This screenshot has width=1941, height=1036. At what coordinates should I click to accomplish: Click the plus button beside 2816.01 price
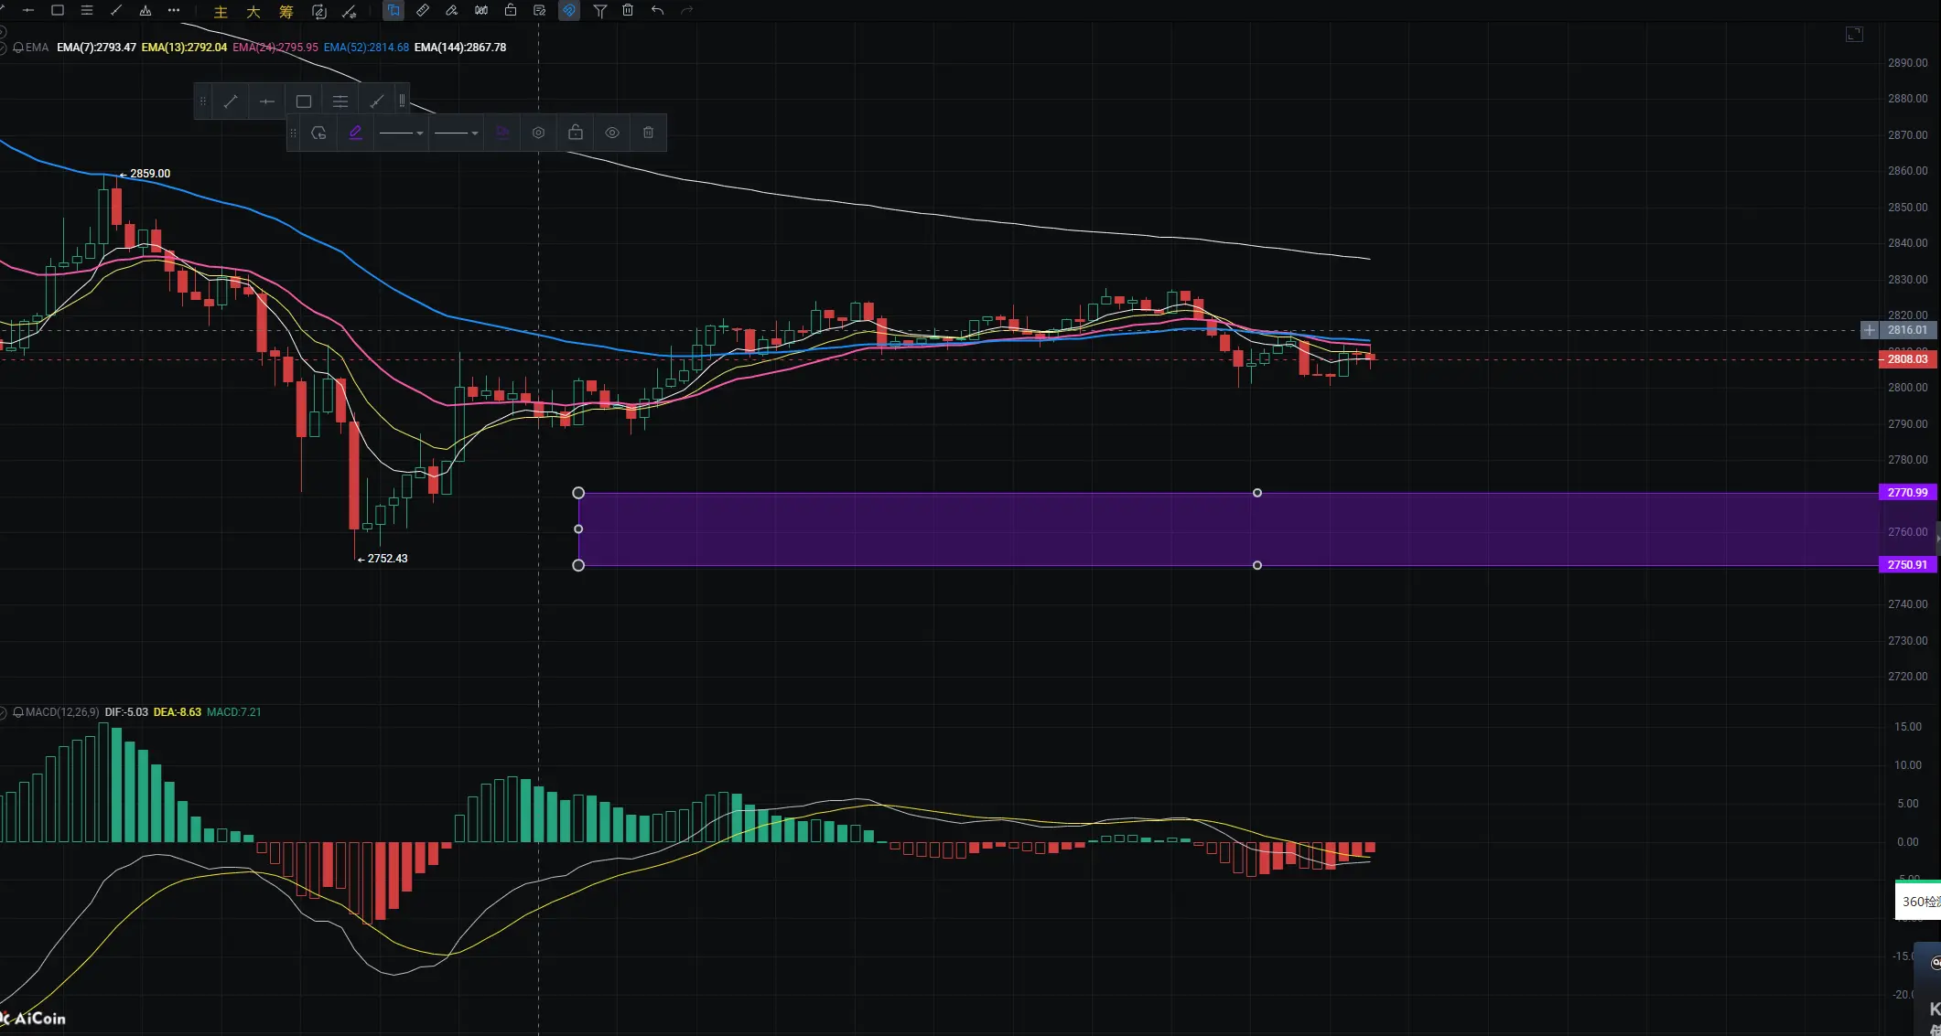1869,330
